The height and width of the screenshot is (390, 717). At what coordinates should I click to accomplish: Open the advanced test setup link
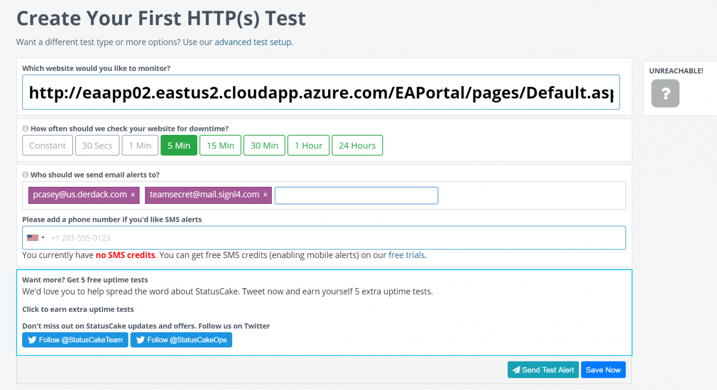point(253,42)
